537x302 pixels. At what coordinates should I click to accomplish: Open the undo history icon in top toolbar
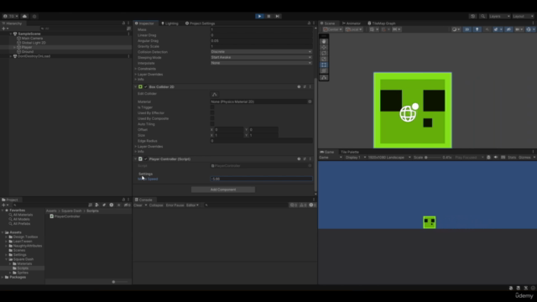pos(472,17)
